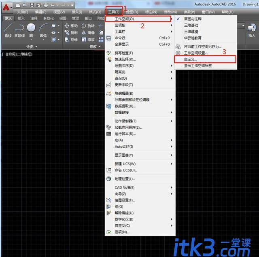This screenshot has width=259, height=257.
Task: Toggle 全屏显示 clean screen mode
Action: coord(140,44)
